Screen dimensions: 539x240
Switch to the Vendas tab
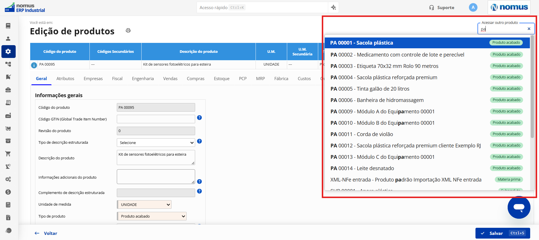pyautogui.click(x=170, y=79)
